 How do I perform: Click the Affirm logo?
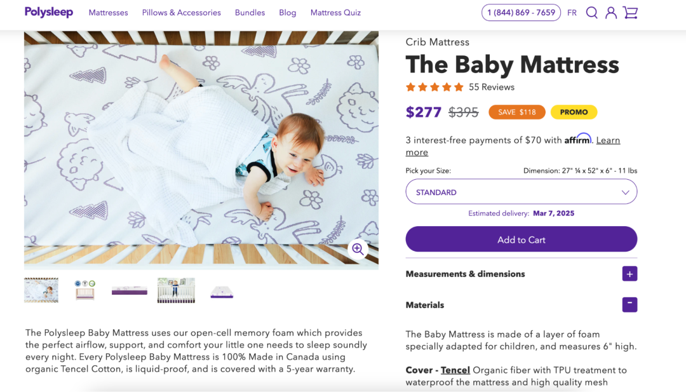pyautogui.click(x=577, y=139)
